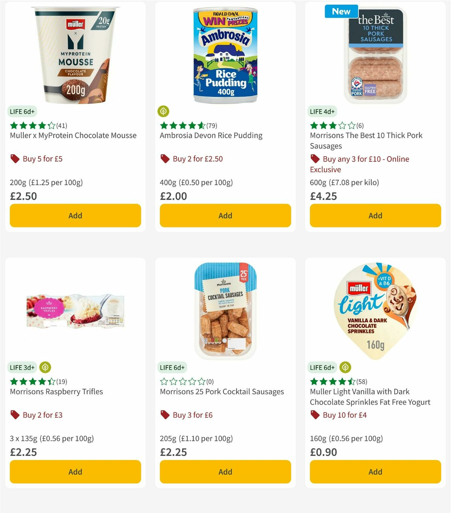Screen dimensions: 451x513
Task: Click the New badge on The Best sausages
Action: 341,12
